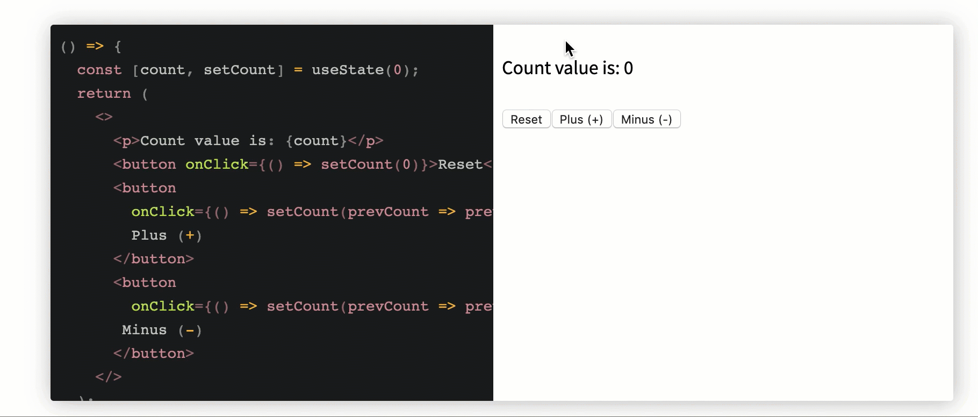This screenshot has width=978, height=417.
Task: Click the setCount(0) call on the Reset line
Action: pyautogui.click(x=370, y=164)
